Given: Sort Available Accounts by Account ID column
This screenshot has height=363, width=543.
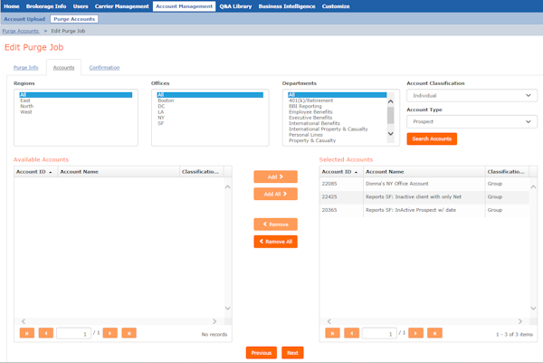Looking at the screenshot, I should [33, 171].
